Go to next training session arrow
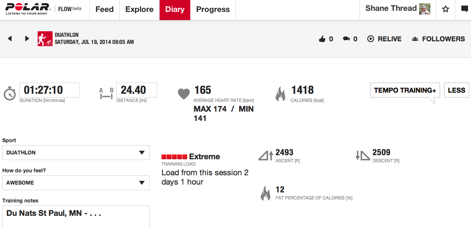This screenshot has height=227, width=471. (27, 38)
